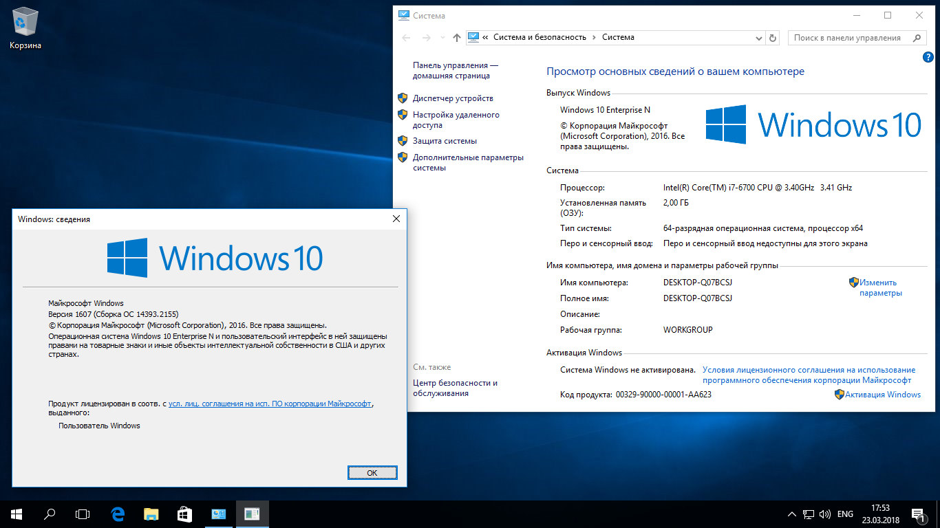Launch Microsoft Edge from the taskbar
Screen dimensions: 940x528
[x=118, y=514]
